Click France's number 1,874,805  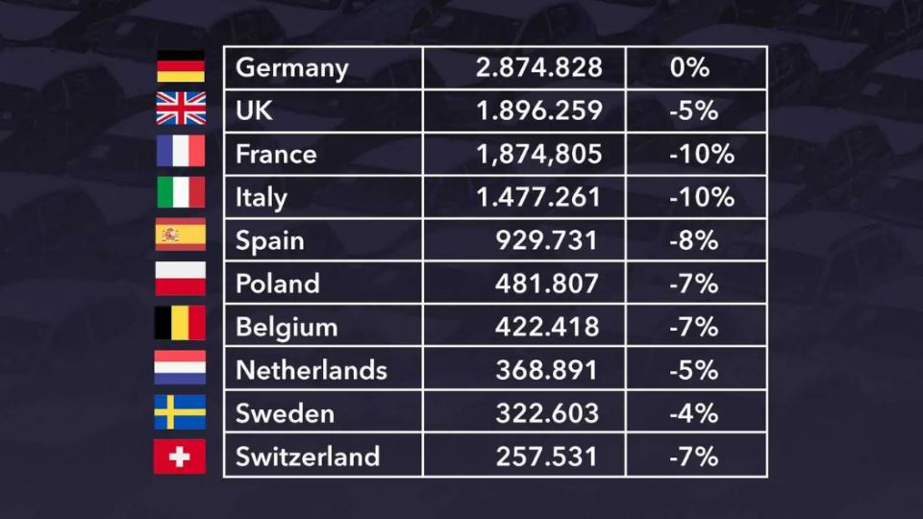(539, 154)
